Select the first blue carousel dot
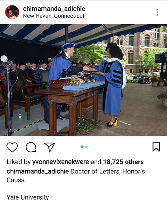This screenshot has height=200, width=167. point(82,147)
